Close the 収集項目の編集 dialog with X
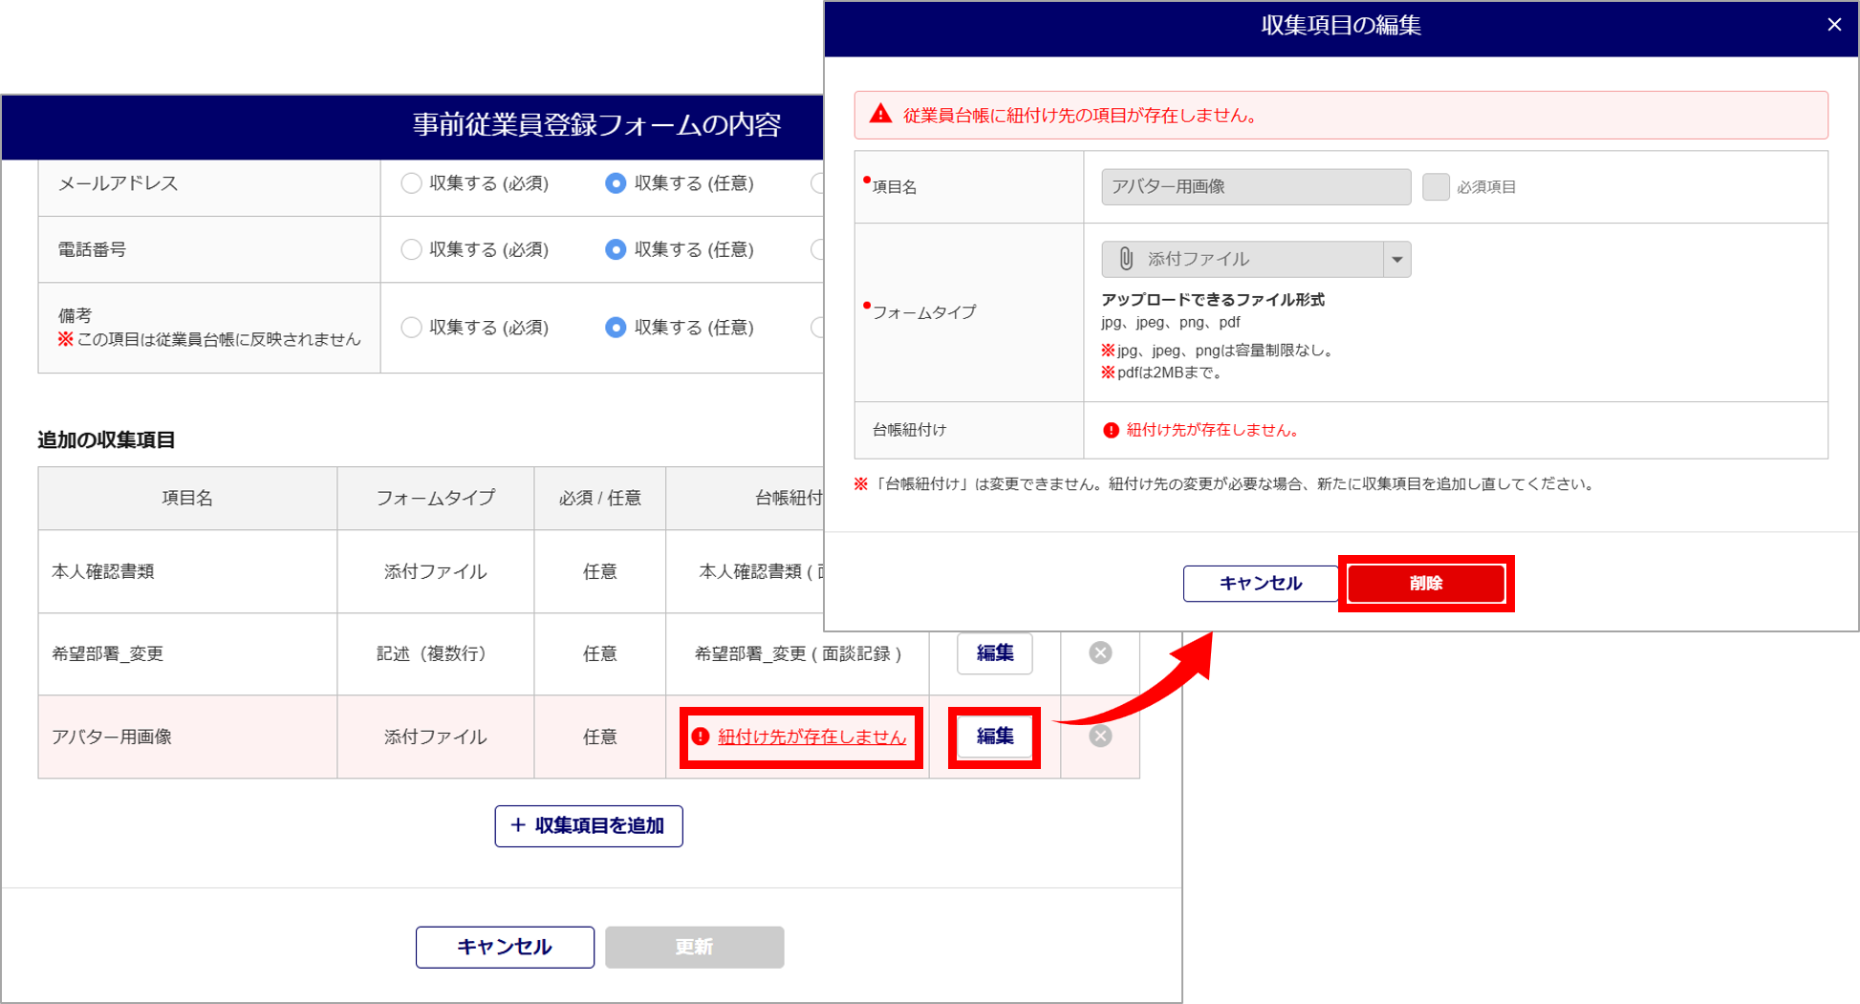Image resolution: width=1860 pixels, height=1004 pixels. tap(1833, 25)
